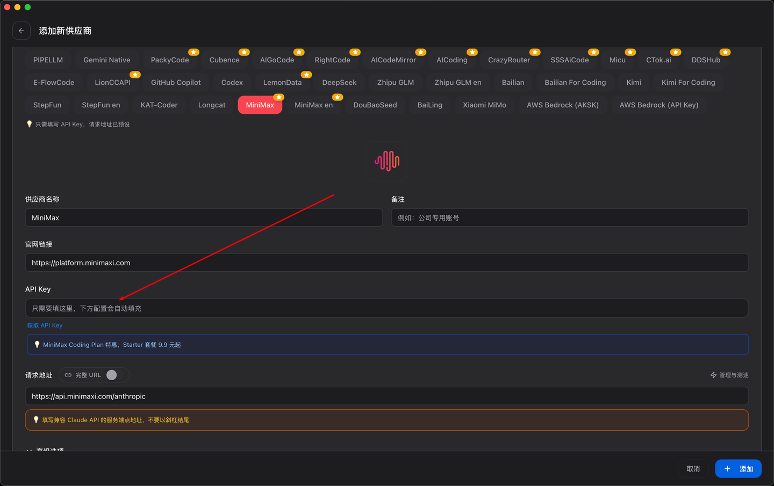Open 管理与测速 endpoint management
774x486 pixels.
729,375
